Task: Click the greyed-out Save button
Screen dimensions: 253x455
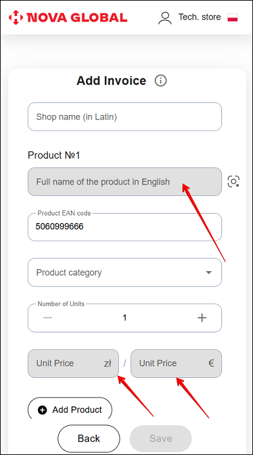Action: point(161,438)
